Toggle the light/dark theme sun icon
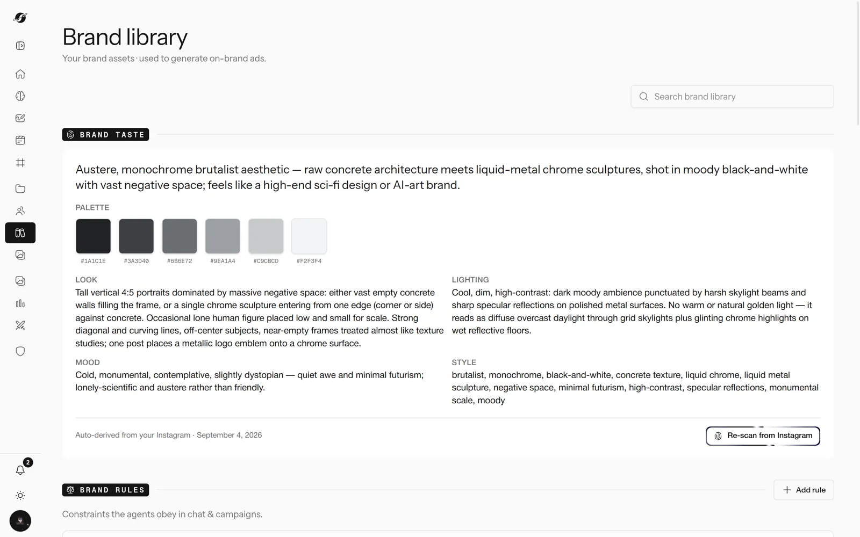Viewport: 860px width, 537px height. click(x=20, y=496)
